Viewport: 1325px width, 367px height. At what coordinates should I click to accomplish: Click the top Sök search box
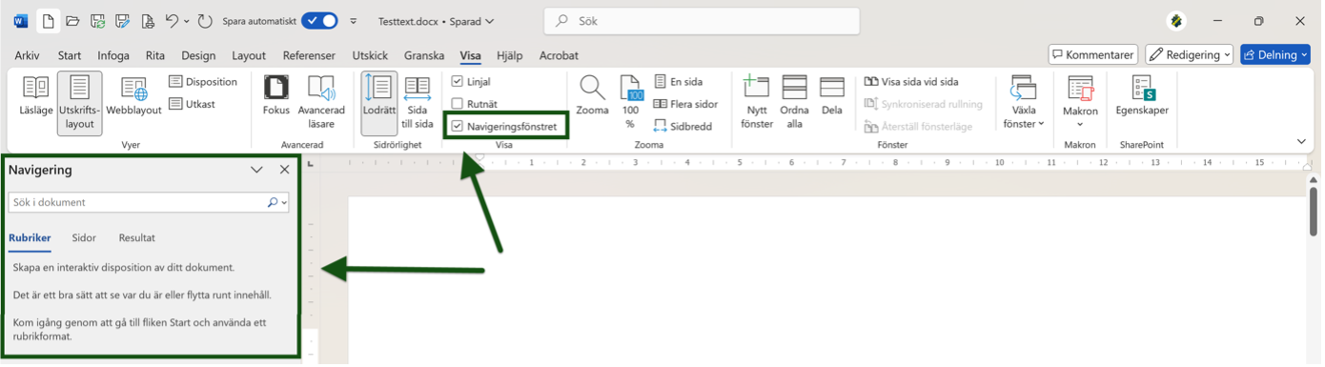coord(702,21)
